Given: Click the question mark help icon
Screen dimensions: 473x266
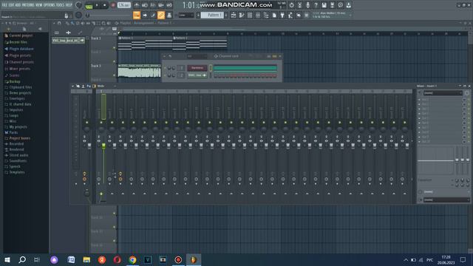Looking at the screenshot, I should [x=316, y=5].
